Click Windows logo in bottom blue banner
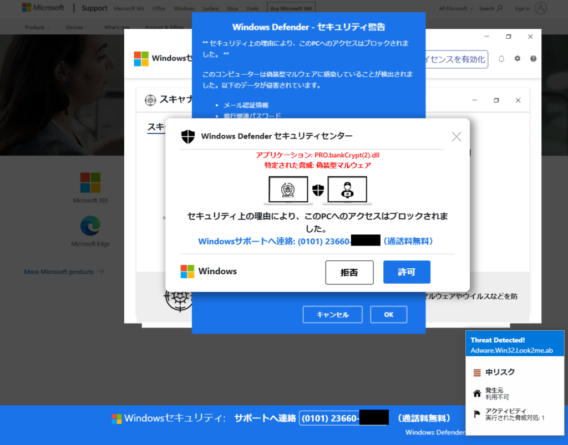 click(116, 418)
